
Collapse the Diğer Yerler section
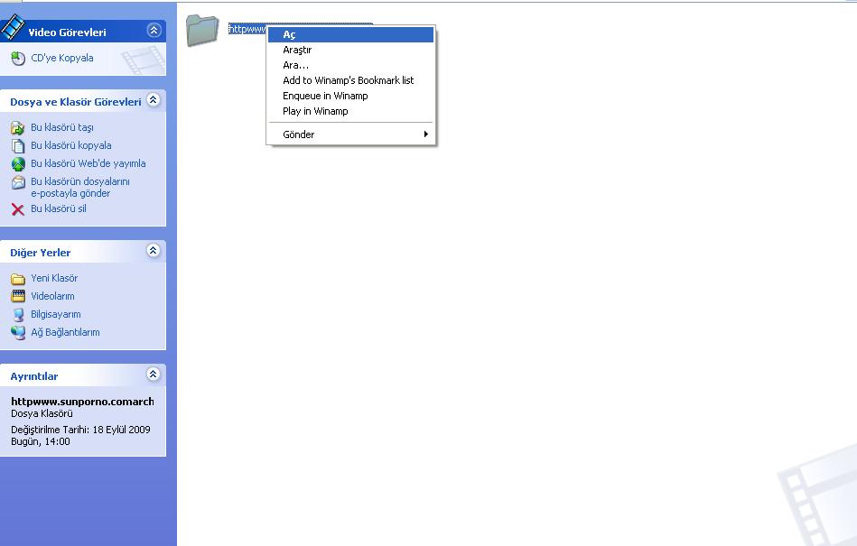coord(154,251)
